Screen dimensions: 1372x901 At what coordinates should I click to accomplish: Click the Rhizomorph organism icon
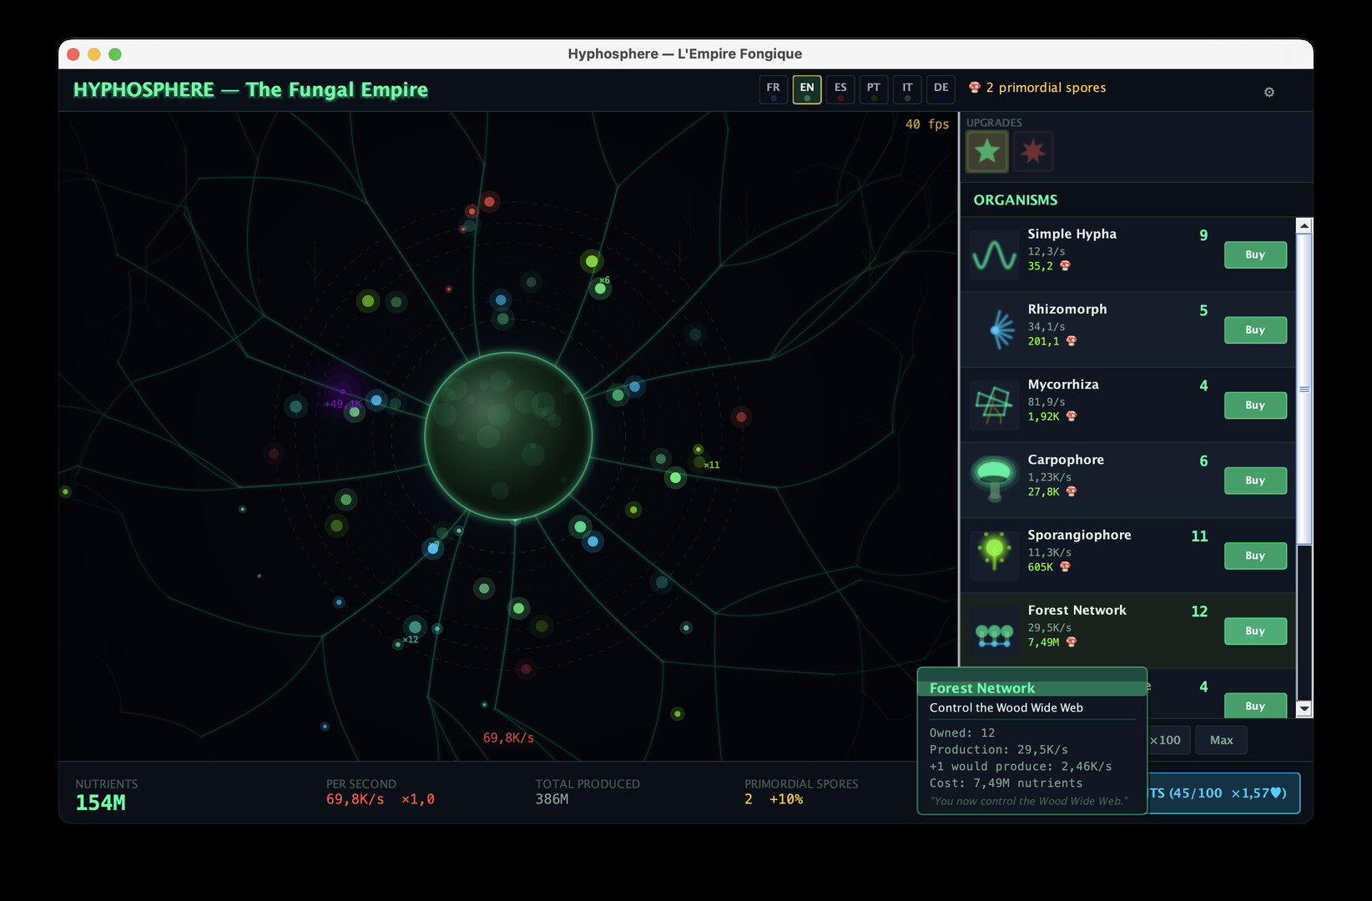pos(994,330)
